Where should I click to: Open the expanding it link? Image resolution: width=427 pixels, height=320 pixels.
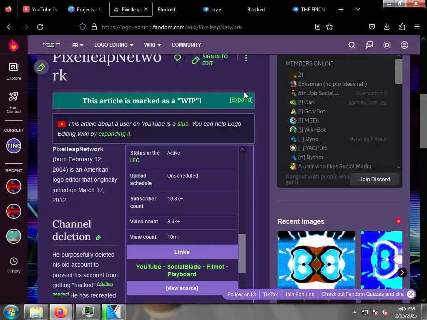tap(115, 134)
